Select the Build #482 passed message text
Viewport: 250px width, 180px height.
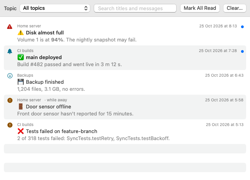pos(70,64)
